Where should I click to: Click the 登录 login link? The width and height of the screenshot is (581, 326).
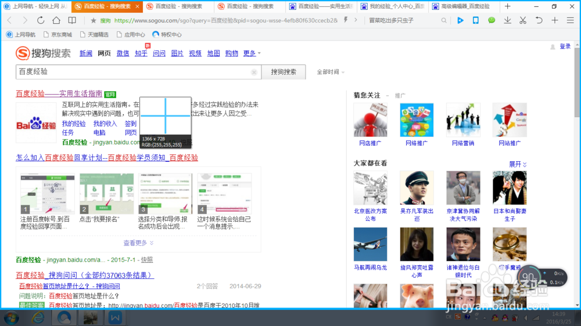pyautogui.click(x=565, y=46)
